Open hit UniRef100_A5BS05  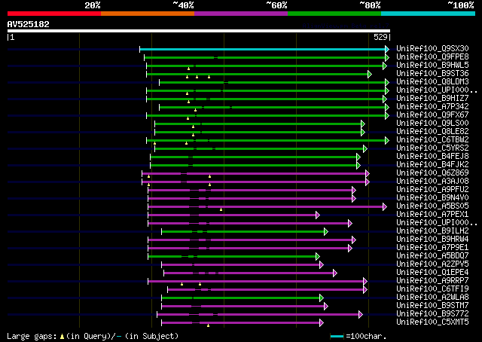[432, 206]
